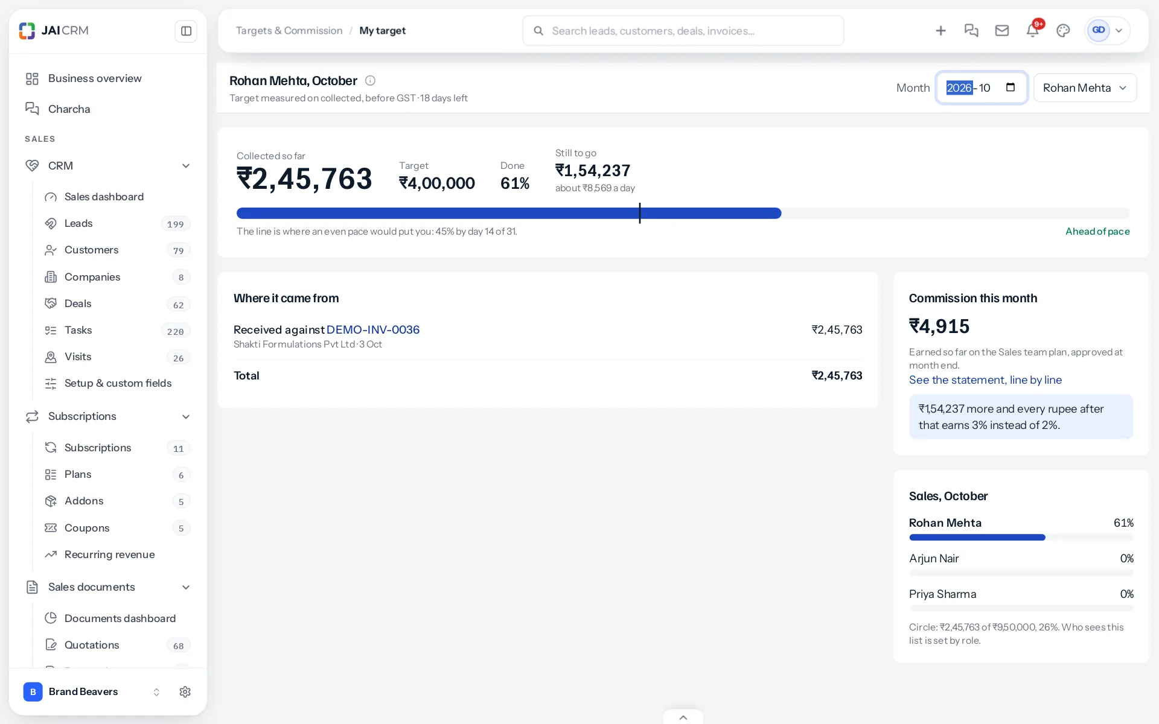The image size is (1159, 724).
Task: Open Charcha in sidebar
Action: (x=107, y=109)
